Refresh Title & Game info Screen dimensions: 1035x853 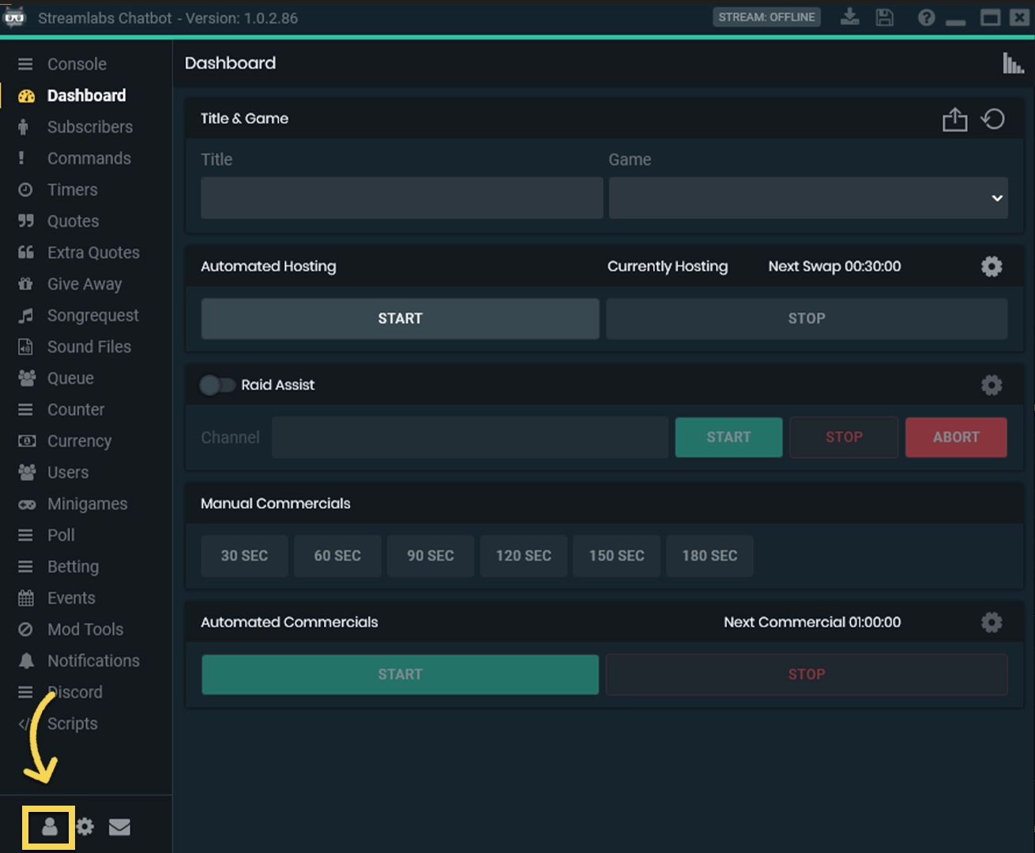(993, 119)
